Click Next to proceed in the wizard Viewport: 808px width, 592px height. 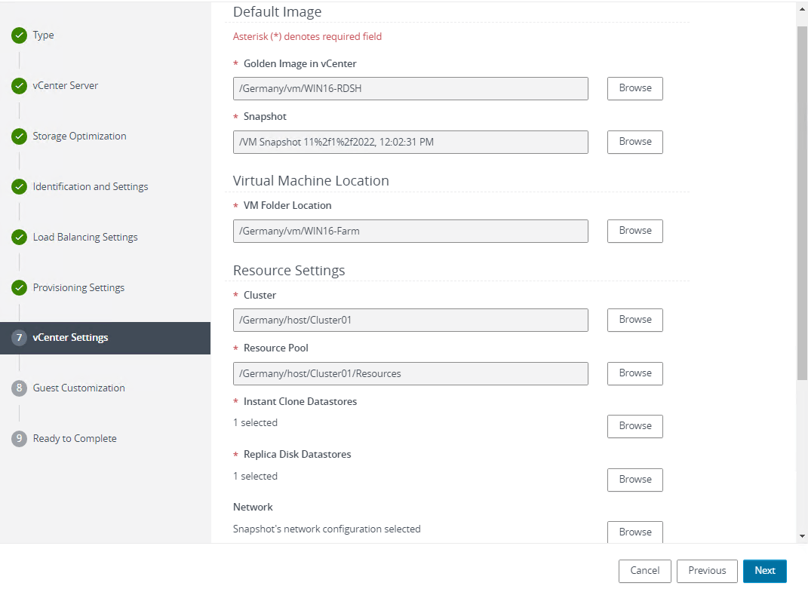[764, 571]
